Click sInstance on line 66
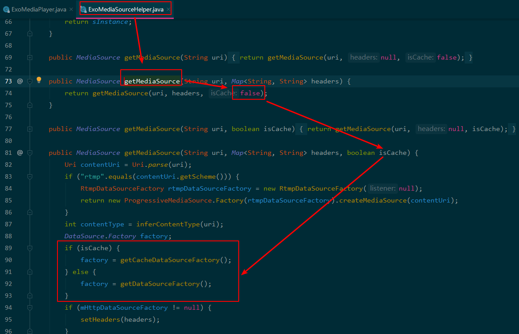 tap(110, 22)
